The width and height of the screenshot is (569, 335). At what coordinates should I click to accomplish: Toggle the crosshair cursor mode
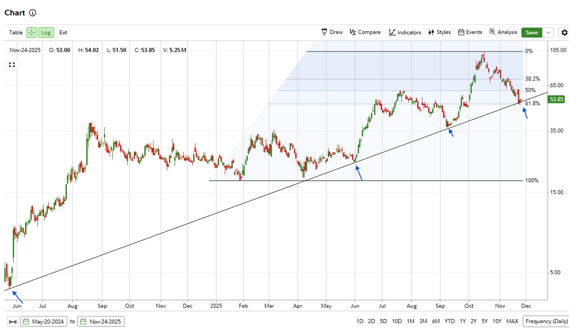click(x=31, y=32)
